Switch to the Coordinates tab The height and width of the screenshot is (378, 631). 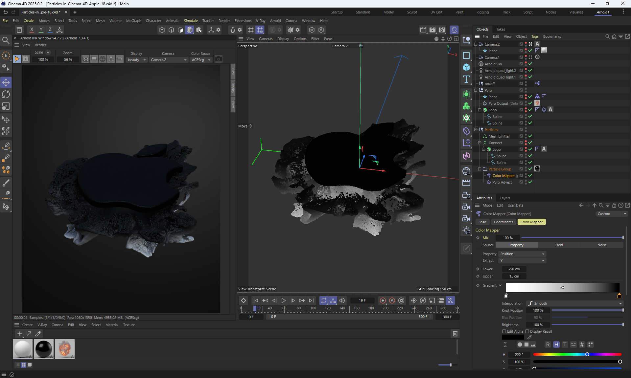point(503,222)
